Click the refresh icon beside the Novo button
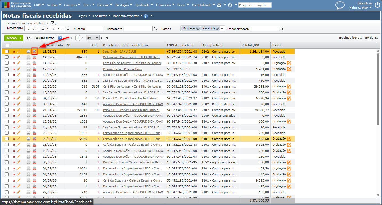Screen dimensions: 382x205 [29, 38]
